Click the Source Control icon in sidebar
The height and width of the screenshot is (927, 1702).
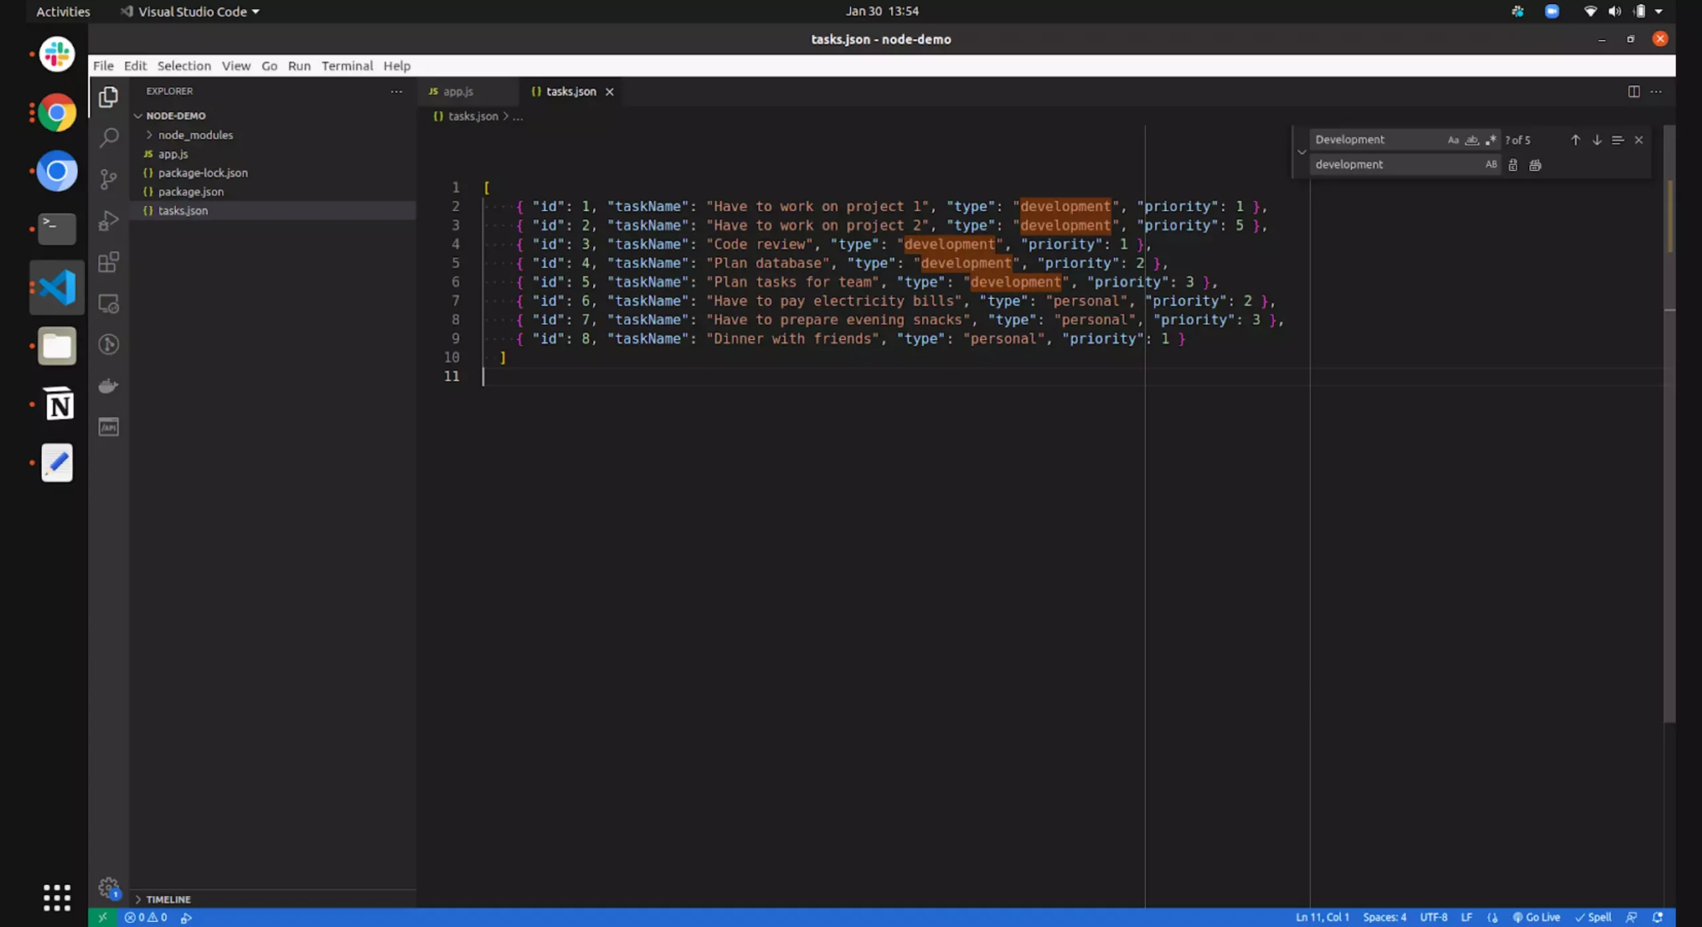point(107,180)
